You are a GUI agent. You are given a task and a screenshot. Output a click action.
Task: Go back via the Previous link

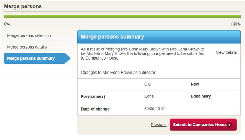coord(158,125)
